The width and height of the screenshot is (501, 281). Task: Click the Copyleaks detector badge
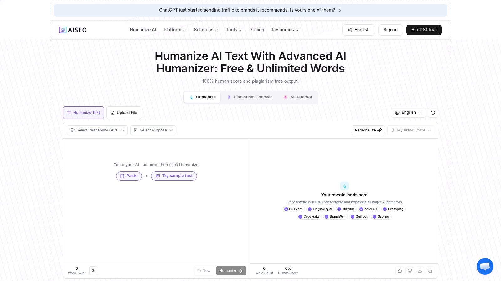pyautogui.click(x=309, y=217)
